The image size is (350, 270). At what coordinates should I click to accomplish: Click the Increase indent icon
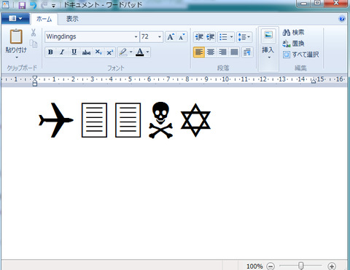click(x=210, y=37)
